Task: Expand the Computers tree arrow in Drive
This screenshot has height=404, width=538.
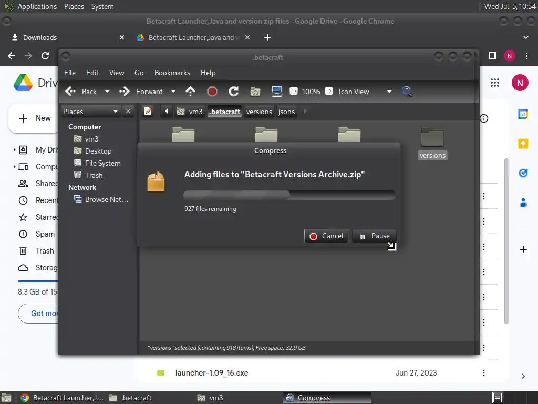Action: 14,167
